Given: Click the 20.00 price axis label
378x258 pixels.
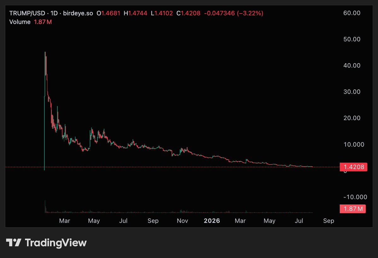Looking at the screenshot, I should pyautogui.click(x=352, y=118).
